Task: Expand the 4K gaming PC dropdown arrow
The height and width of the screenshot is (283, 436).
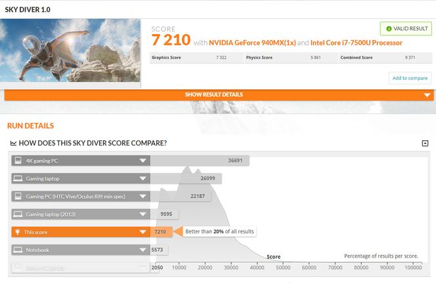Action: click(x=142, y=160)
